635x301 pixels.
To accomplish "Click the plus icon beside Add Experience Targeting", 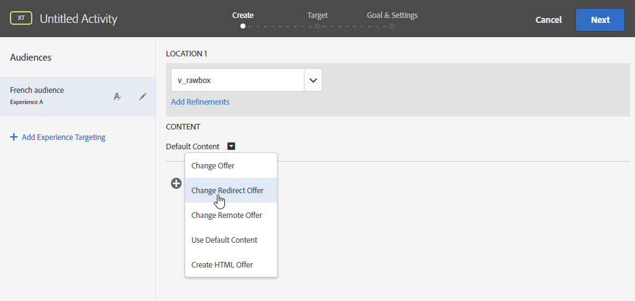I will pyautogui.click(x=14, y=137).
